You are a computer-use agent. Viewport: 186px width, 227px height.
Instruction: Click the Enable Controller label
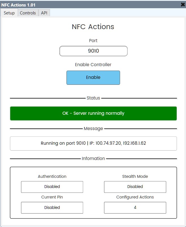(93, 64)
